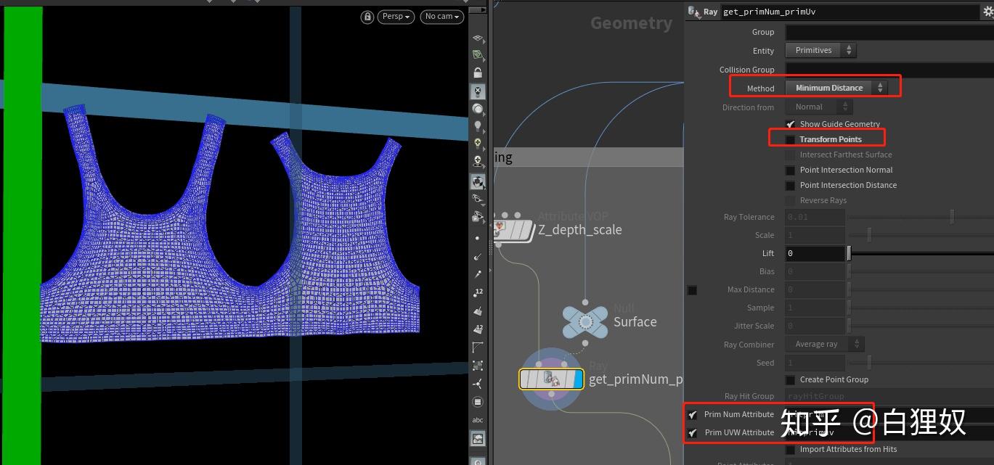Click the background image icon in viewport toolbar
This screenshot has height=465, width=994.
coord(478,439)
